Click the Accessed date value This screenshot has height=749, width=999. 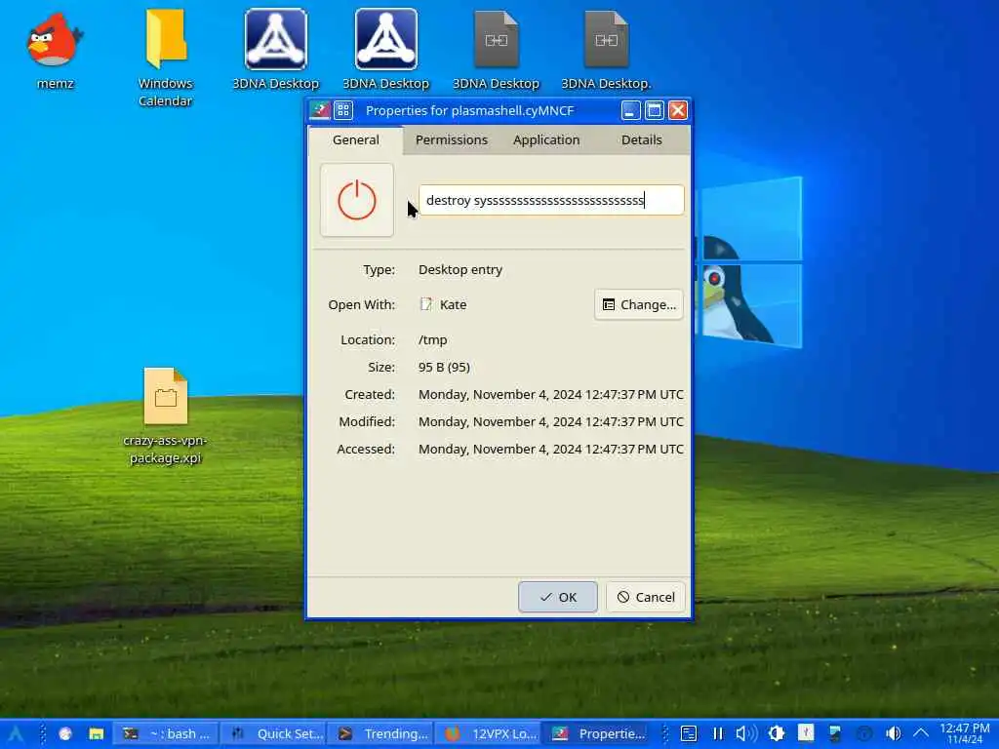(550, 449)
